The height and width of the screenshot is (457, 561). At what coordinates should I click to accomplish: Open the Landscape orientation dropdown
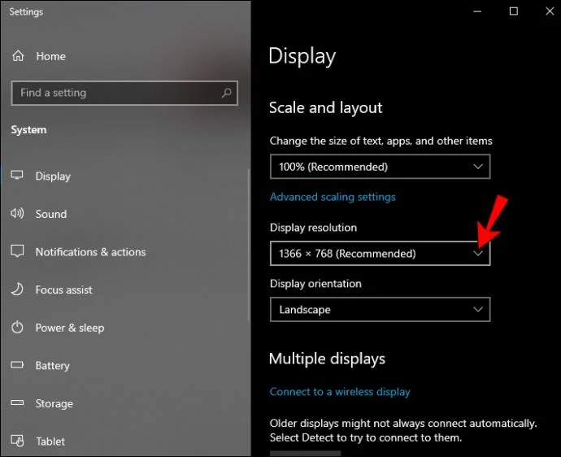click(380, 309)
